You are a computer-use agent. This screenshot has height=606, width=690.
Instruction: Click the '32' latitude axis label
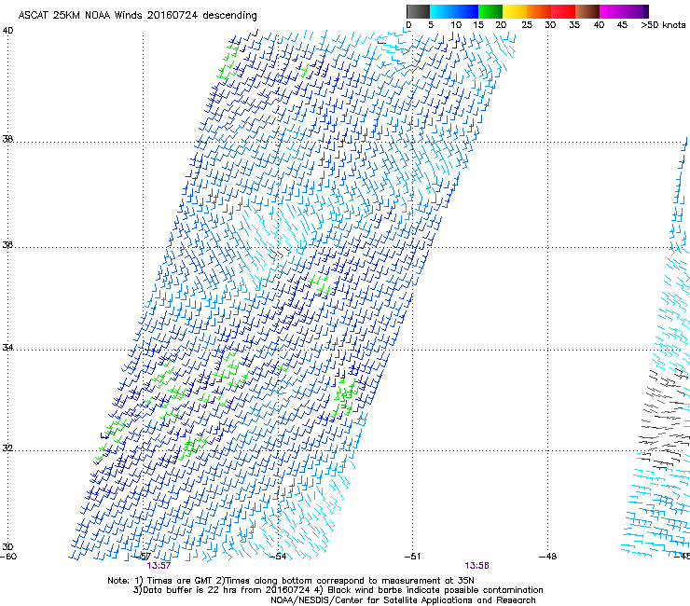pyautogui.click(x=7, y=448)
